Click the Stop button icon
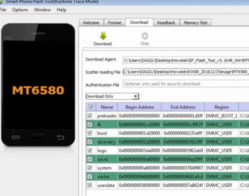Image resolution: width=249 pixels, height=196 pixels. pyautogui.click(x=145, y=36)
